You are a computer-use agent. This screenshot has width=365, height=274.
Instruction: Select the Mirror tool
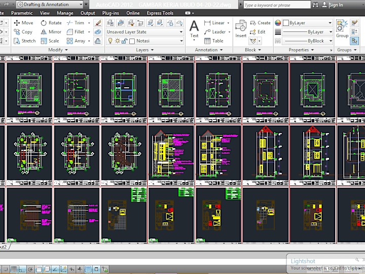coord(51,32)
